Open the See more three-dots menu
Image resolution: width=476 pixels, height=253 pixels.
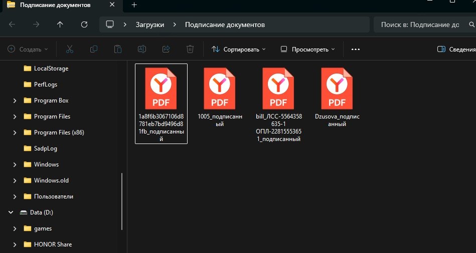coord(356,49)
